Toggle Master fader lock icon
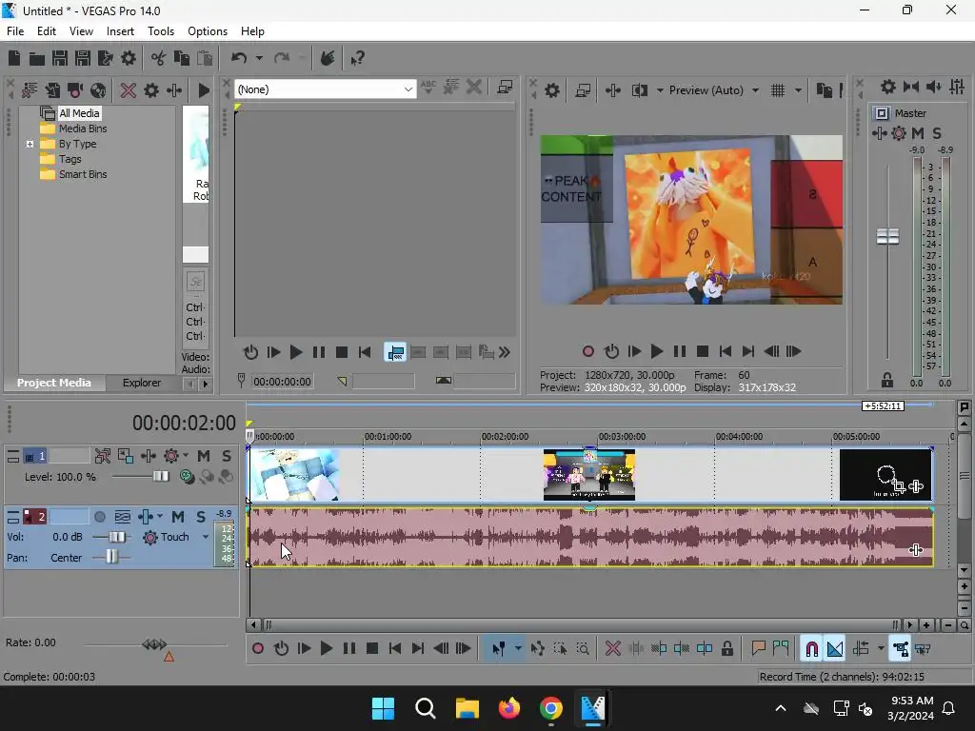The width and height of the screenshot is (975, 731). 887,380
